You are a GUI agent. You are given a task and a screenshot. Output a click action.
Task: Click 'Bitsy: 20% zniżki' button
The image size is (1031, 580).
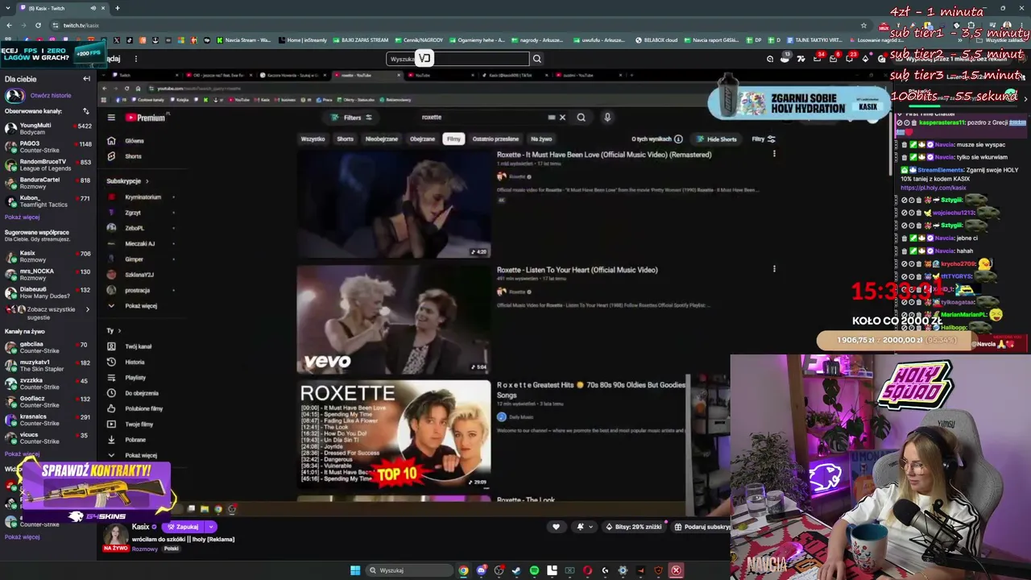pyautogui.click(x=635, y=527)
